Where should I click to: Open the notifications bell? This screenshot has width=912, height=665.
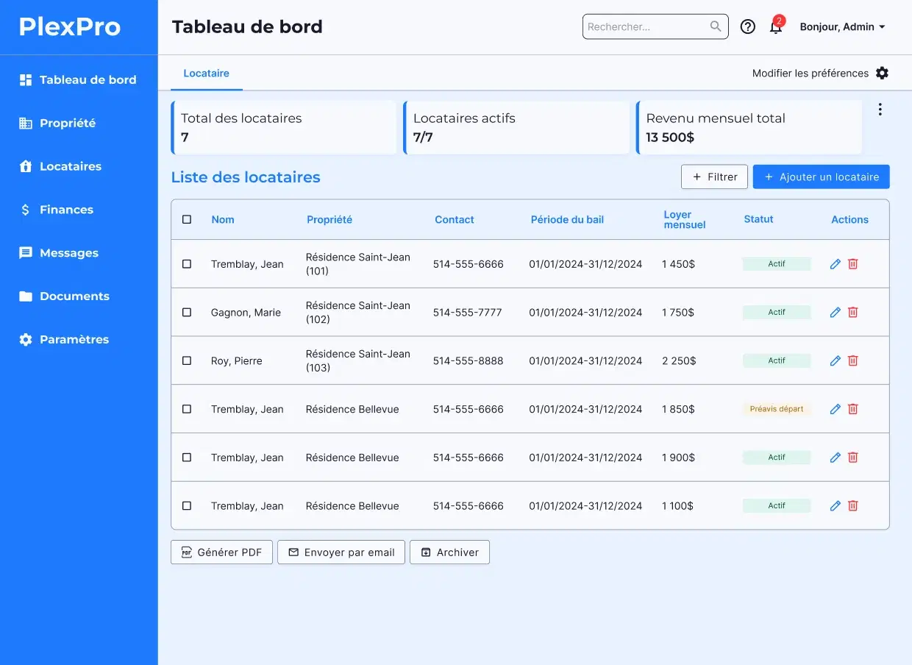pyautogui.click(x=775, y=27)
